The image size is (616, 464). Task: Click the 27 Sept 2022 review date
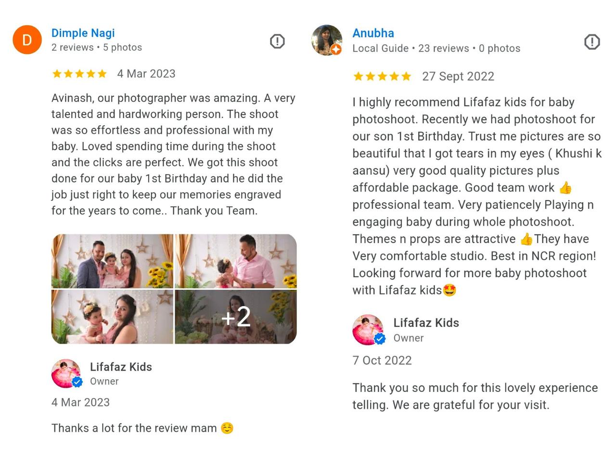[x=458, y=77]
